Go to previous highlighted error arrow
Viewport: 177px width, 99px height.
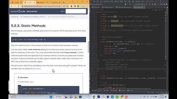pyautogui.click(x=163, y=10)
